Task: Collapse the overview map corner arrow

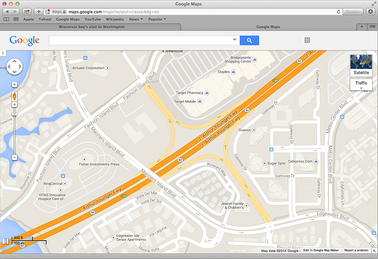Action: (374, 251)
